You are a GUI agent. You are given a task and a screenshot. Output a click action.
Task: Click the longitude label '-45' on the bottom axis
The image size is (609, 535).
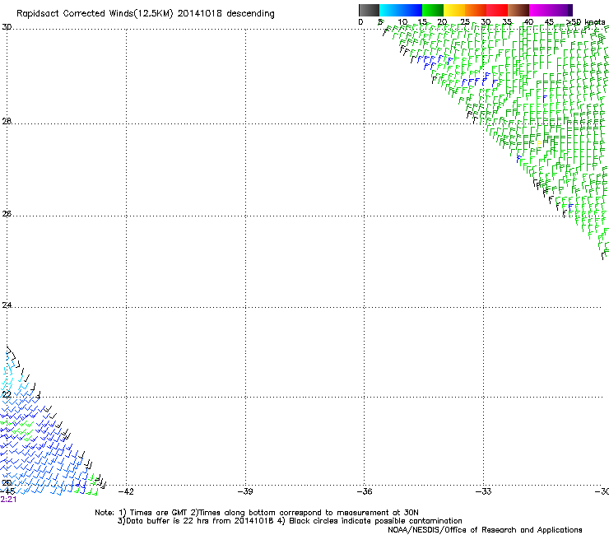tap(7, 491)
